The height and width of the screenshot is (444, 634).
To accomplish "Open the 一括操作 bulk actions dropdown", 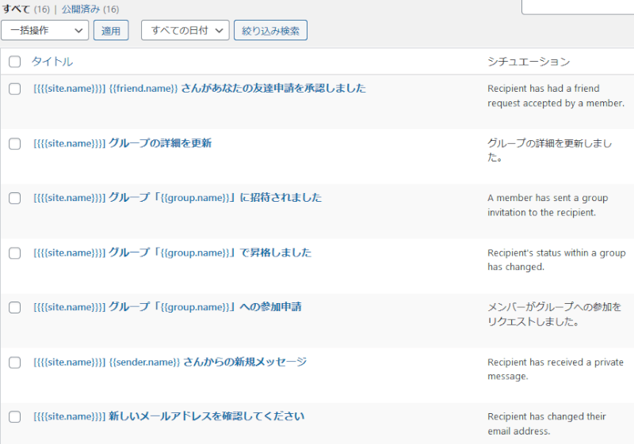I will click(45, 30).
